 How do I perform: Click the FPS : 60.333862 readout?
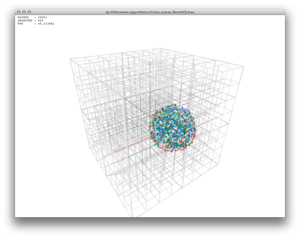click(x=36, y=24)
